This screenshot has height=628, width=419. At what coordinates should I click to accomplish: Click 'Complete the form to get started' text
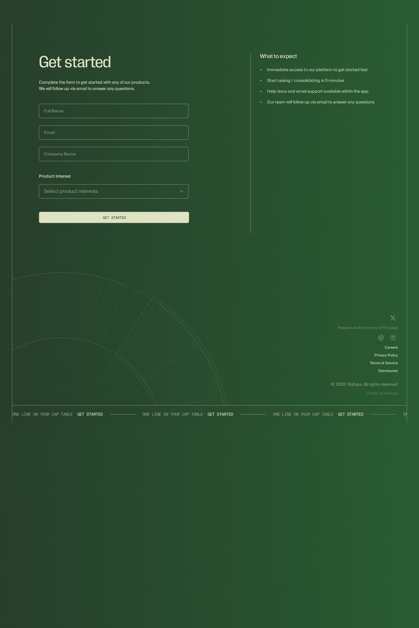94,85
